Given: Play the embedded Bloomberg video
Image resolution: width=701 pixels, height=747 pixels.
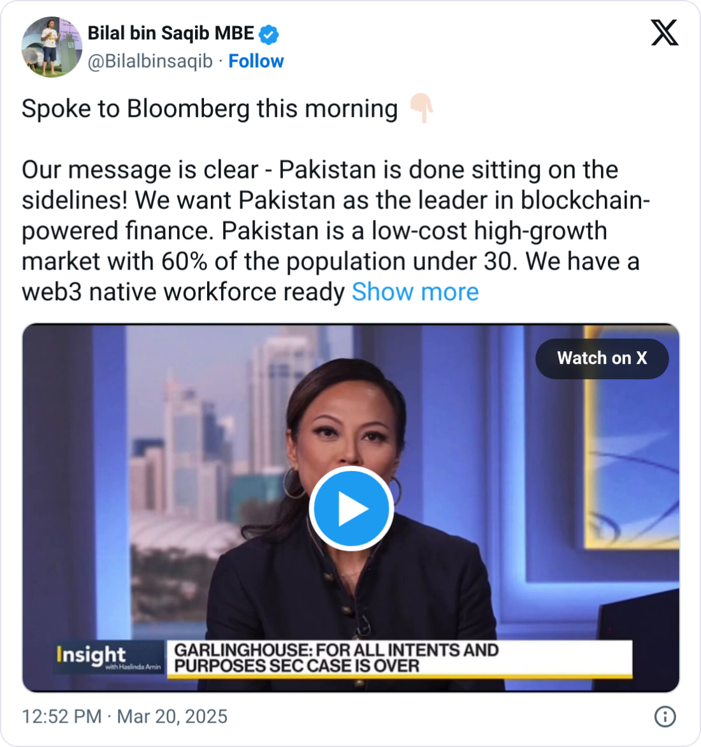Looking at the screenshot, I should click(x=350, y=509).
